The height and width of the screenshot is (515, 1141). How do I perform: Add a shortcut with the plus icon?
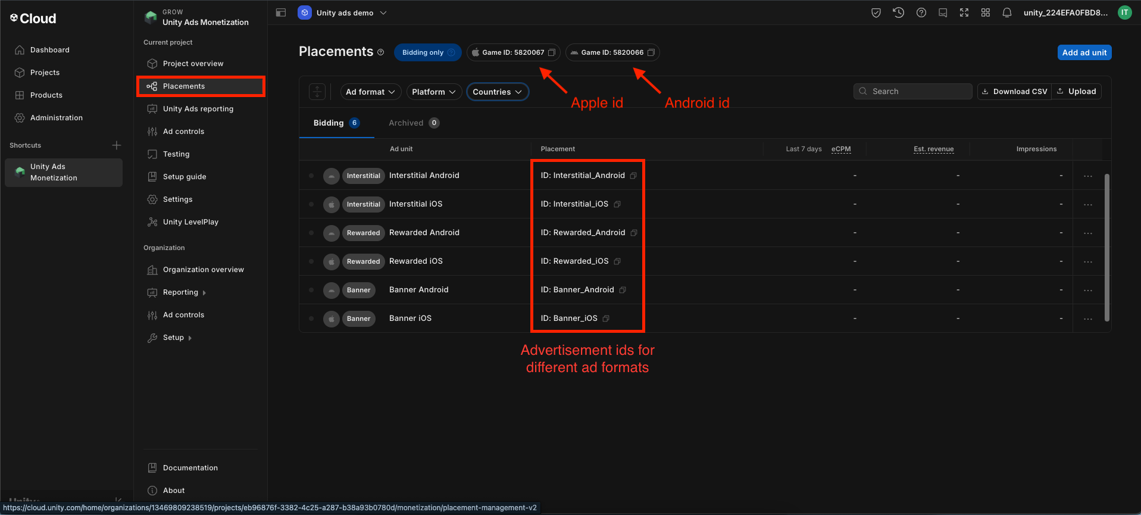pos(117,145)
